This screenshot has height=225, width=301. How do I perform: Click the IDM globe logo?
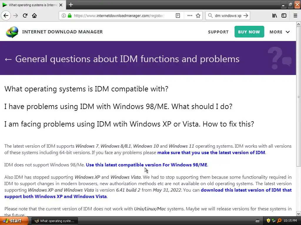12,32
